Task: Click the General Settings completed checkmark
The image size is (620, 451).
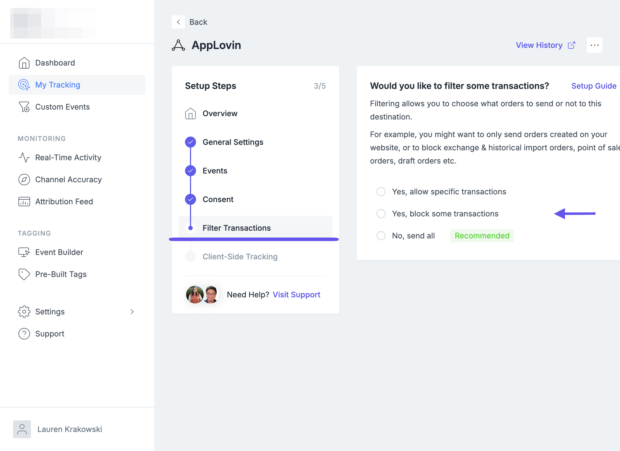Action: 191,142
